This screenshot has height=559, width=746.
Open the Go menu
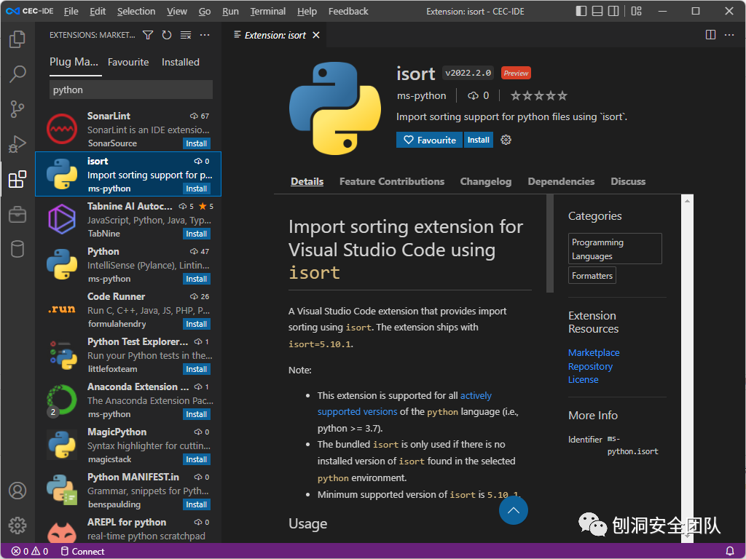tap(205, 11)
